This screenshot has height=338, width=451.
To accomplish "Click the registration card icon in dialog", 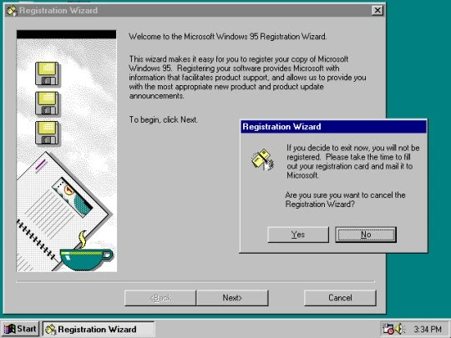I will click(262, 159).
